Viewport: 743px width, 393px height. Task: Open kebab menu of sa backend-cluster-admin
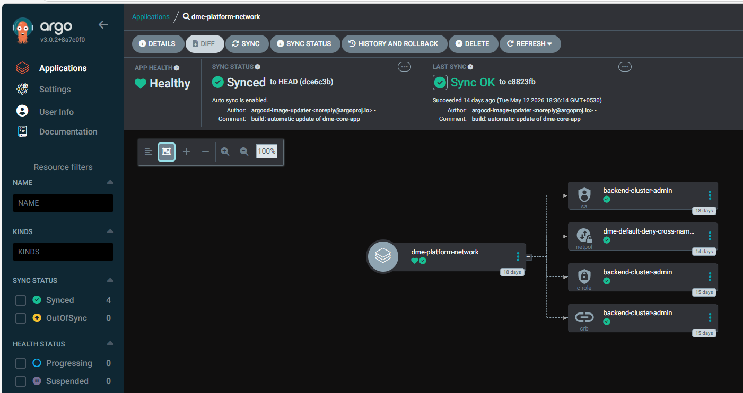710,195
